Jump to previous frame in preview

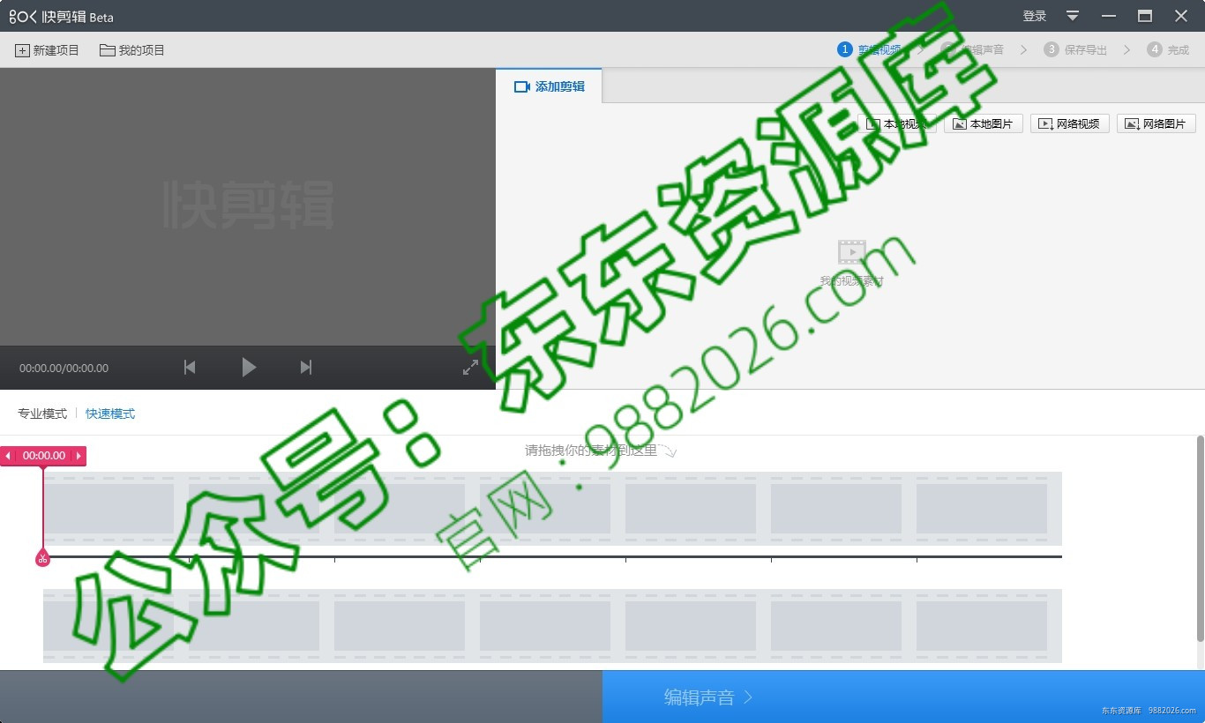(x=189, y=368)
